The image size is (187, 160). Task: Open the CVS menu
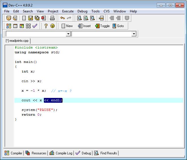(x=106, y=11)
